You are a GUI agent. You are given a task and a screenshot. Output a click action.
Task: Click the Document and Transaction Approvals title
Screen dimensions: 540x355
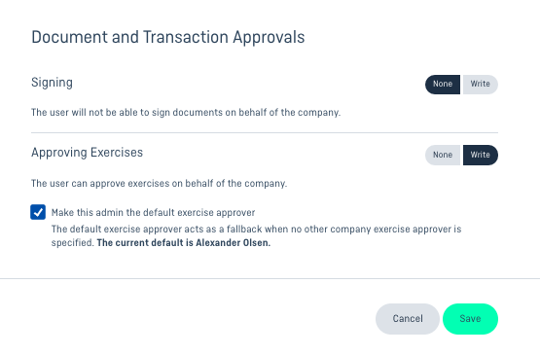168,37
